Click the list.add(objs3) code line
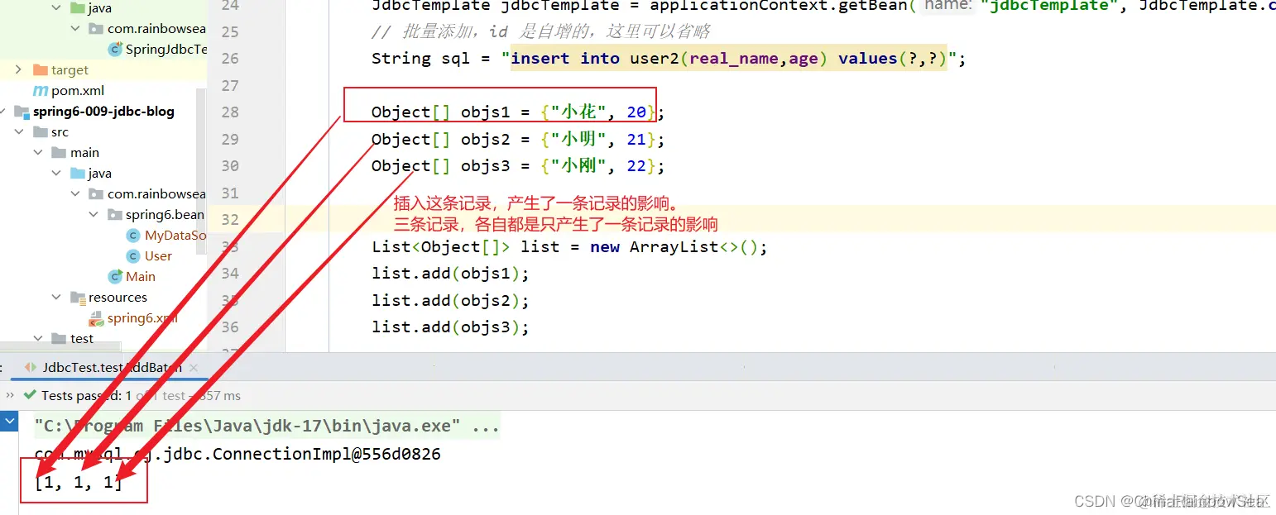Screen dimensions: 1276x515 (x=450, y=327)
